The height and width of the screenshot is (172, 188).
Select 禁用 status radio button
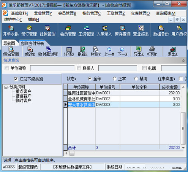point(136,79)
